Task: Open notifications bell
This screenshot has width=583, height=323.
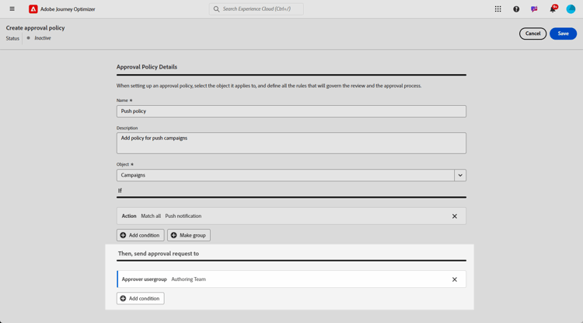Action: point(553,9)
